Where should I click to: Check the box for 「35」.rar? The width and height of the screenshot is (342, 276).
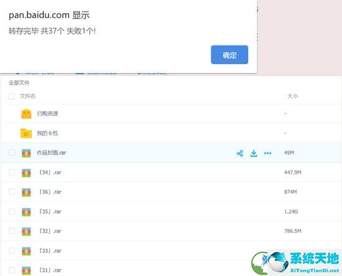pyautogui.click(x=12, y=211)
